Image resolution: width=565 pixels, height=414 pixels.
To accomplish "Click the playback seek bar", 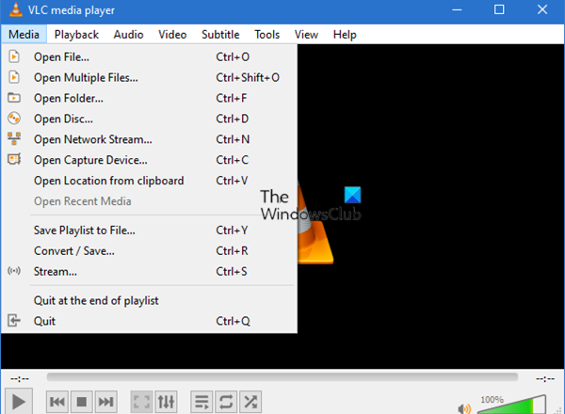I will pyautogui.click(x=282, y=377).
